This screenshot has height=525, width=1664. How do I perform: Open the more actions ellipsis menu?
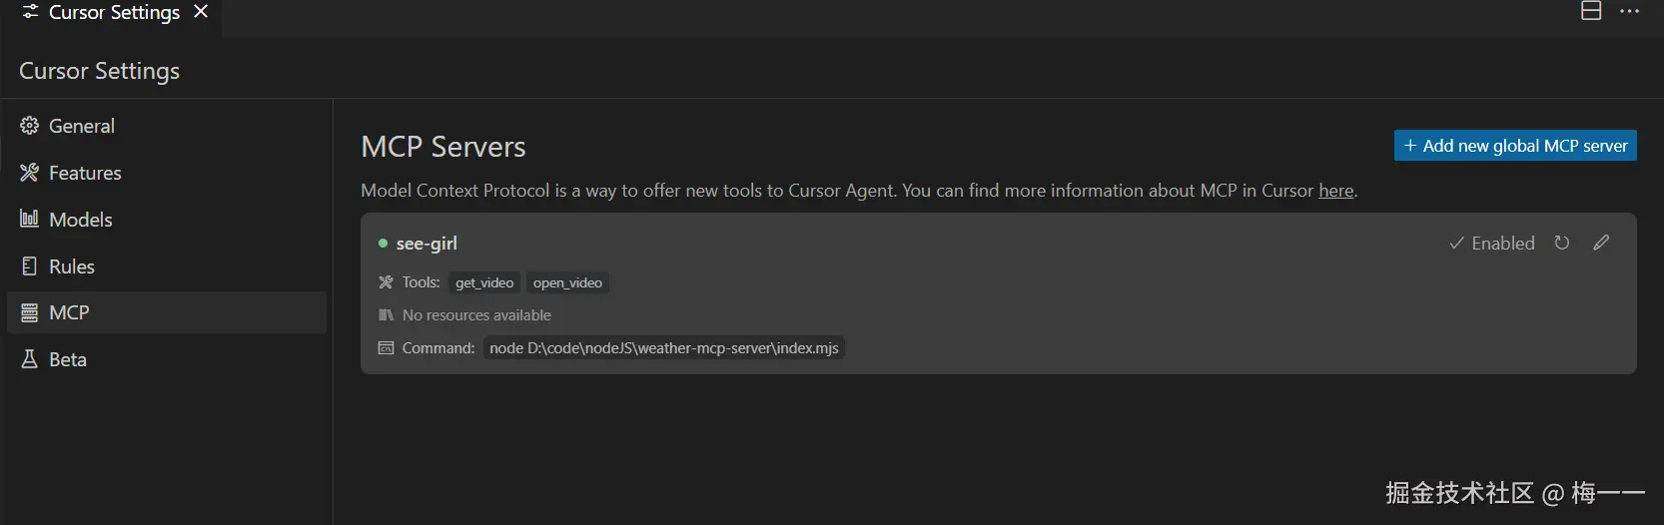1630,11
